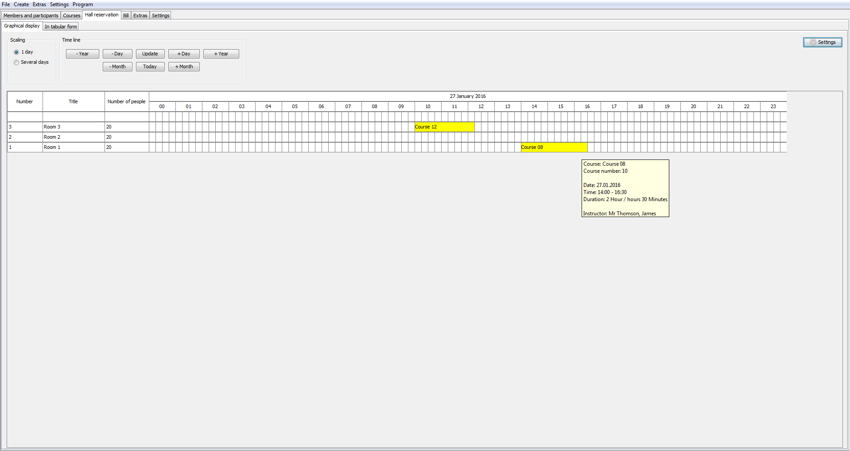Click the Title column header

pyautogui.click(x=74, y=101)
